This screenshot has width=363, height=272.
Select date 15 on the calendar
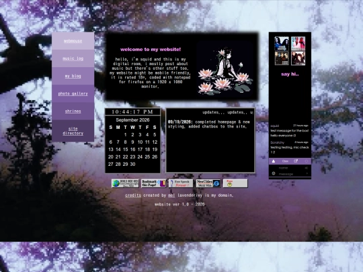[125, 149]
